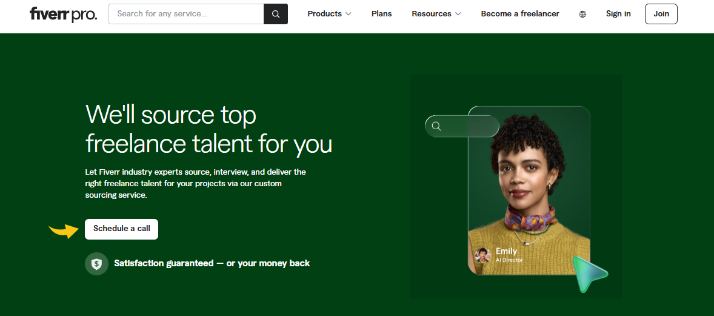
Task: Expand the Products dropdown
Action: point(329,14)
